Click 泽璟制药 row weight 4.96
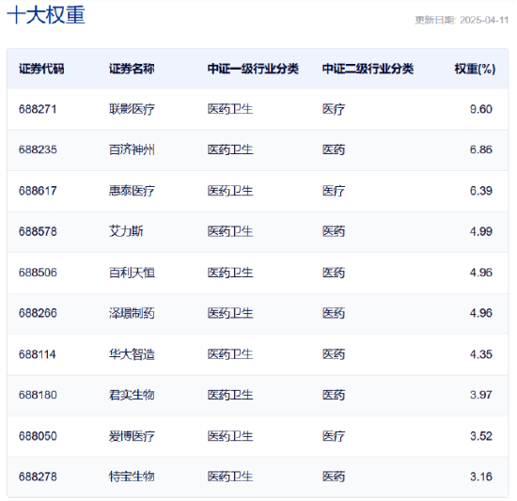The image size is (517, 501). pos(481,313)
